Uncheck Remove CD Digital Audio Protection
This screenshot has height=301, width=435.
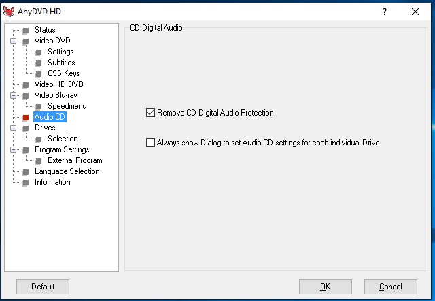151,113
